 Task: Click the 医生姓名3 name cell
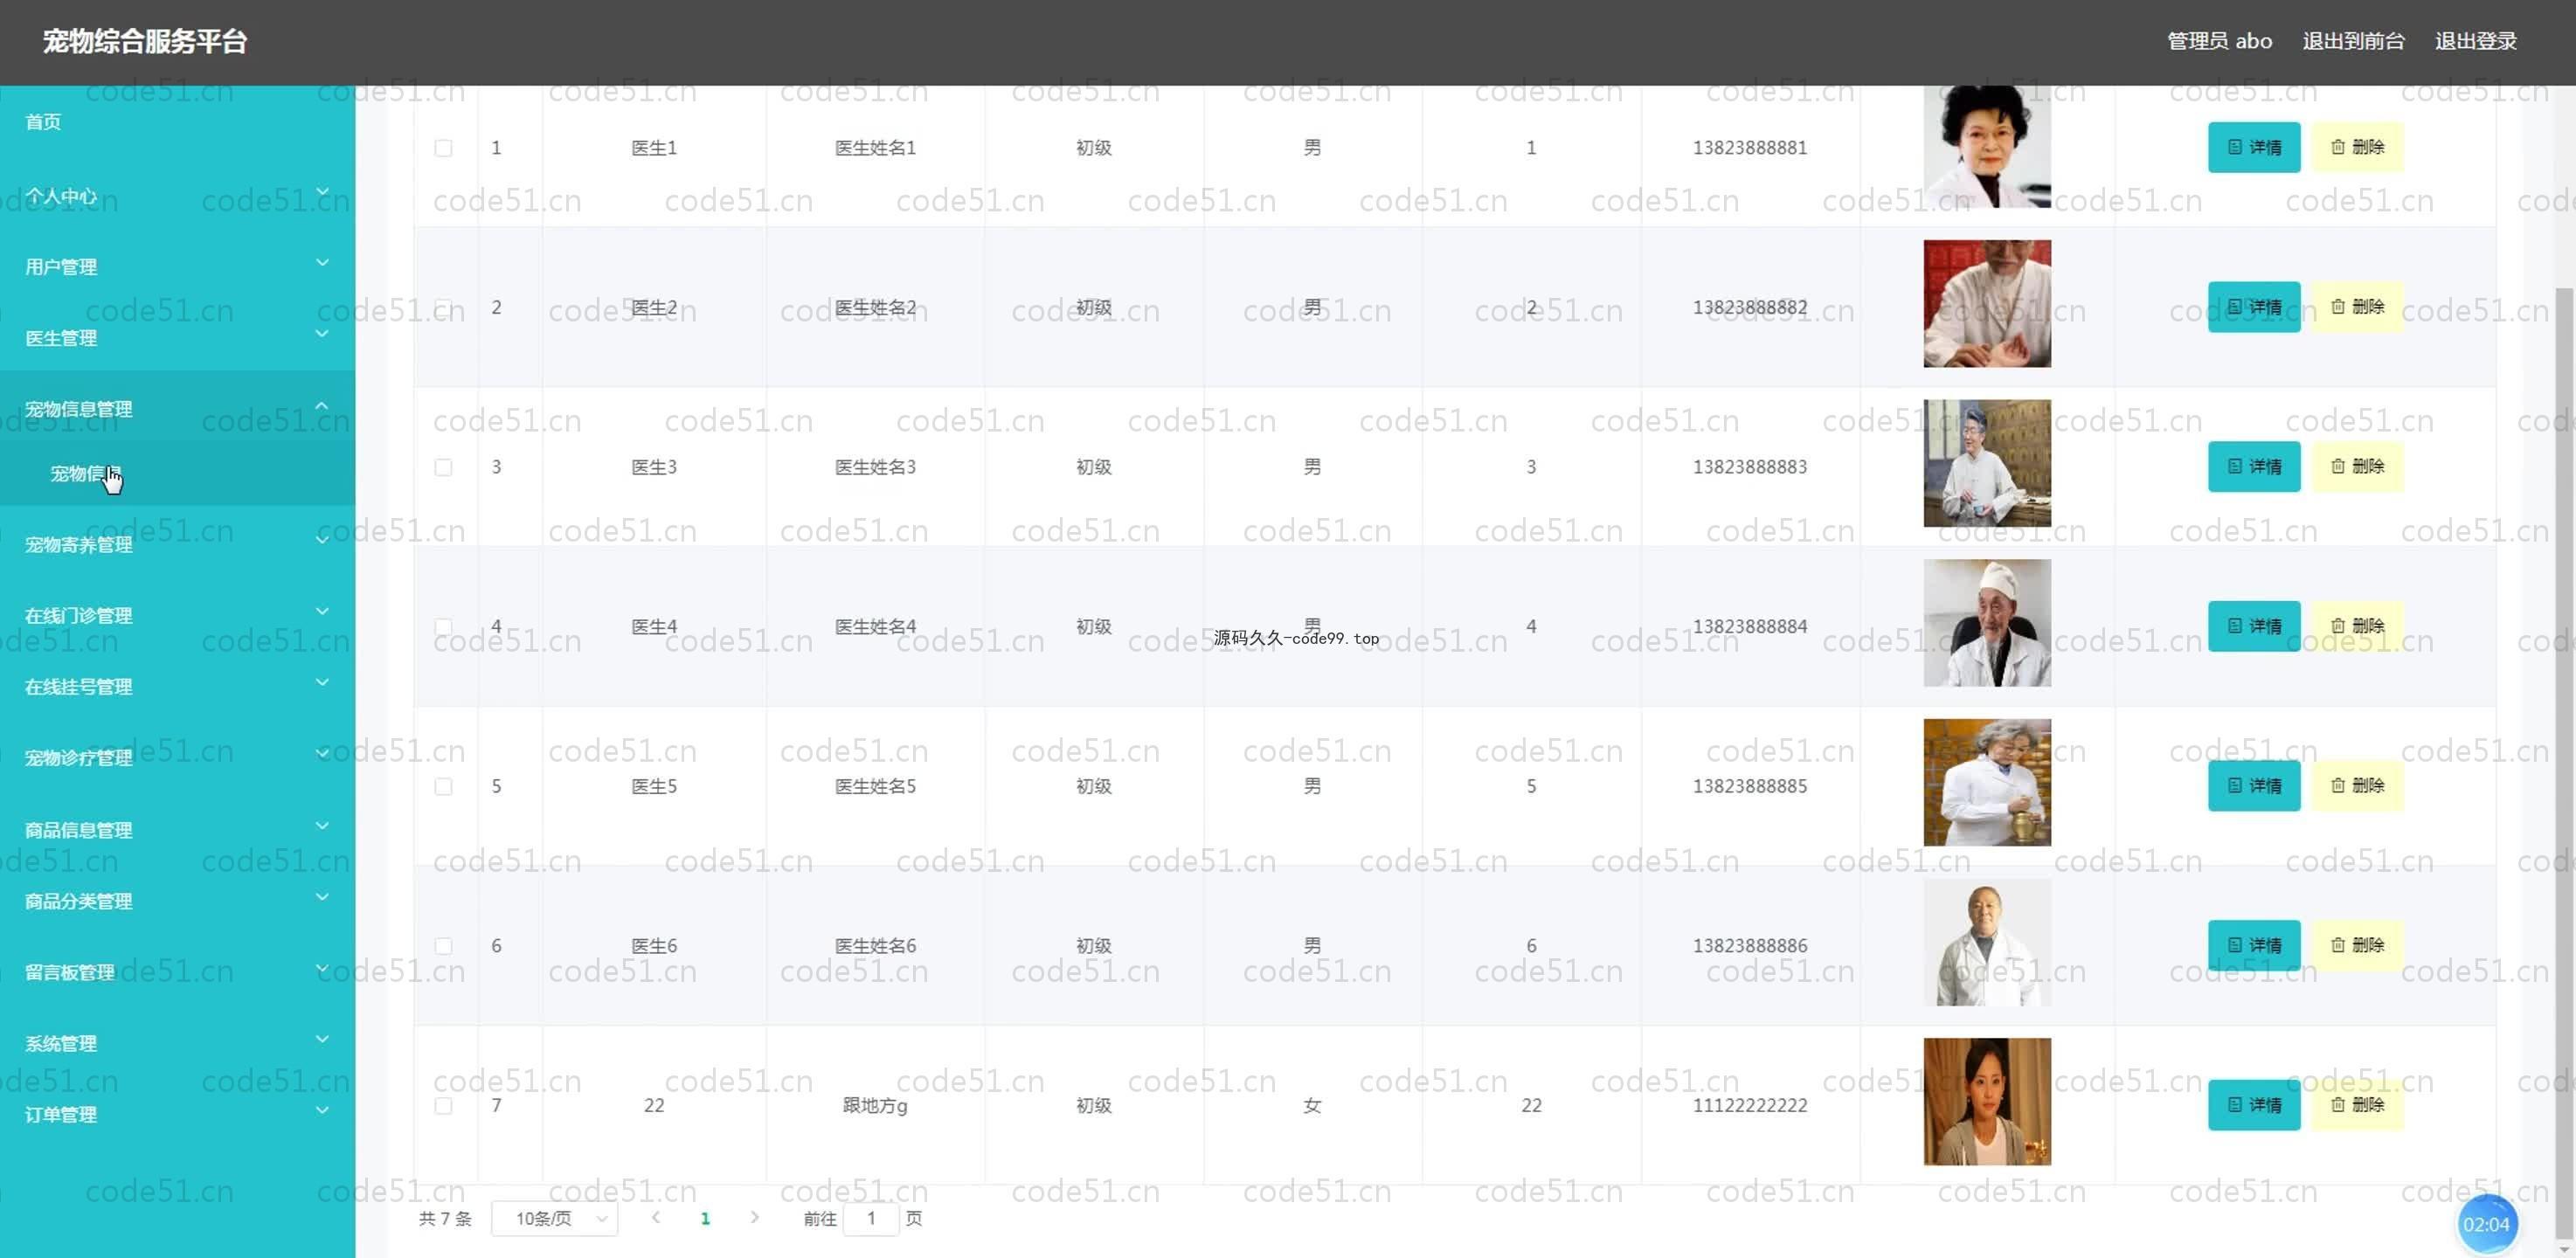tap(875, 467)
